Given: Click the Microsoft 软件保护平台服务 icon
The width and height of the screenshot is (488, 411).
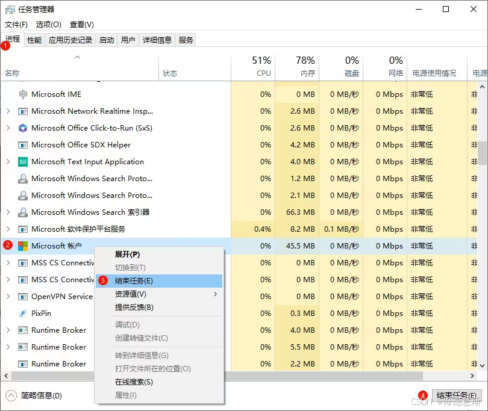Looking at the screenshot, I should [23, 229].
